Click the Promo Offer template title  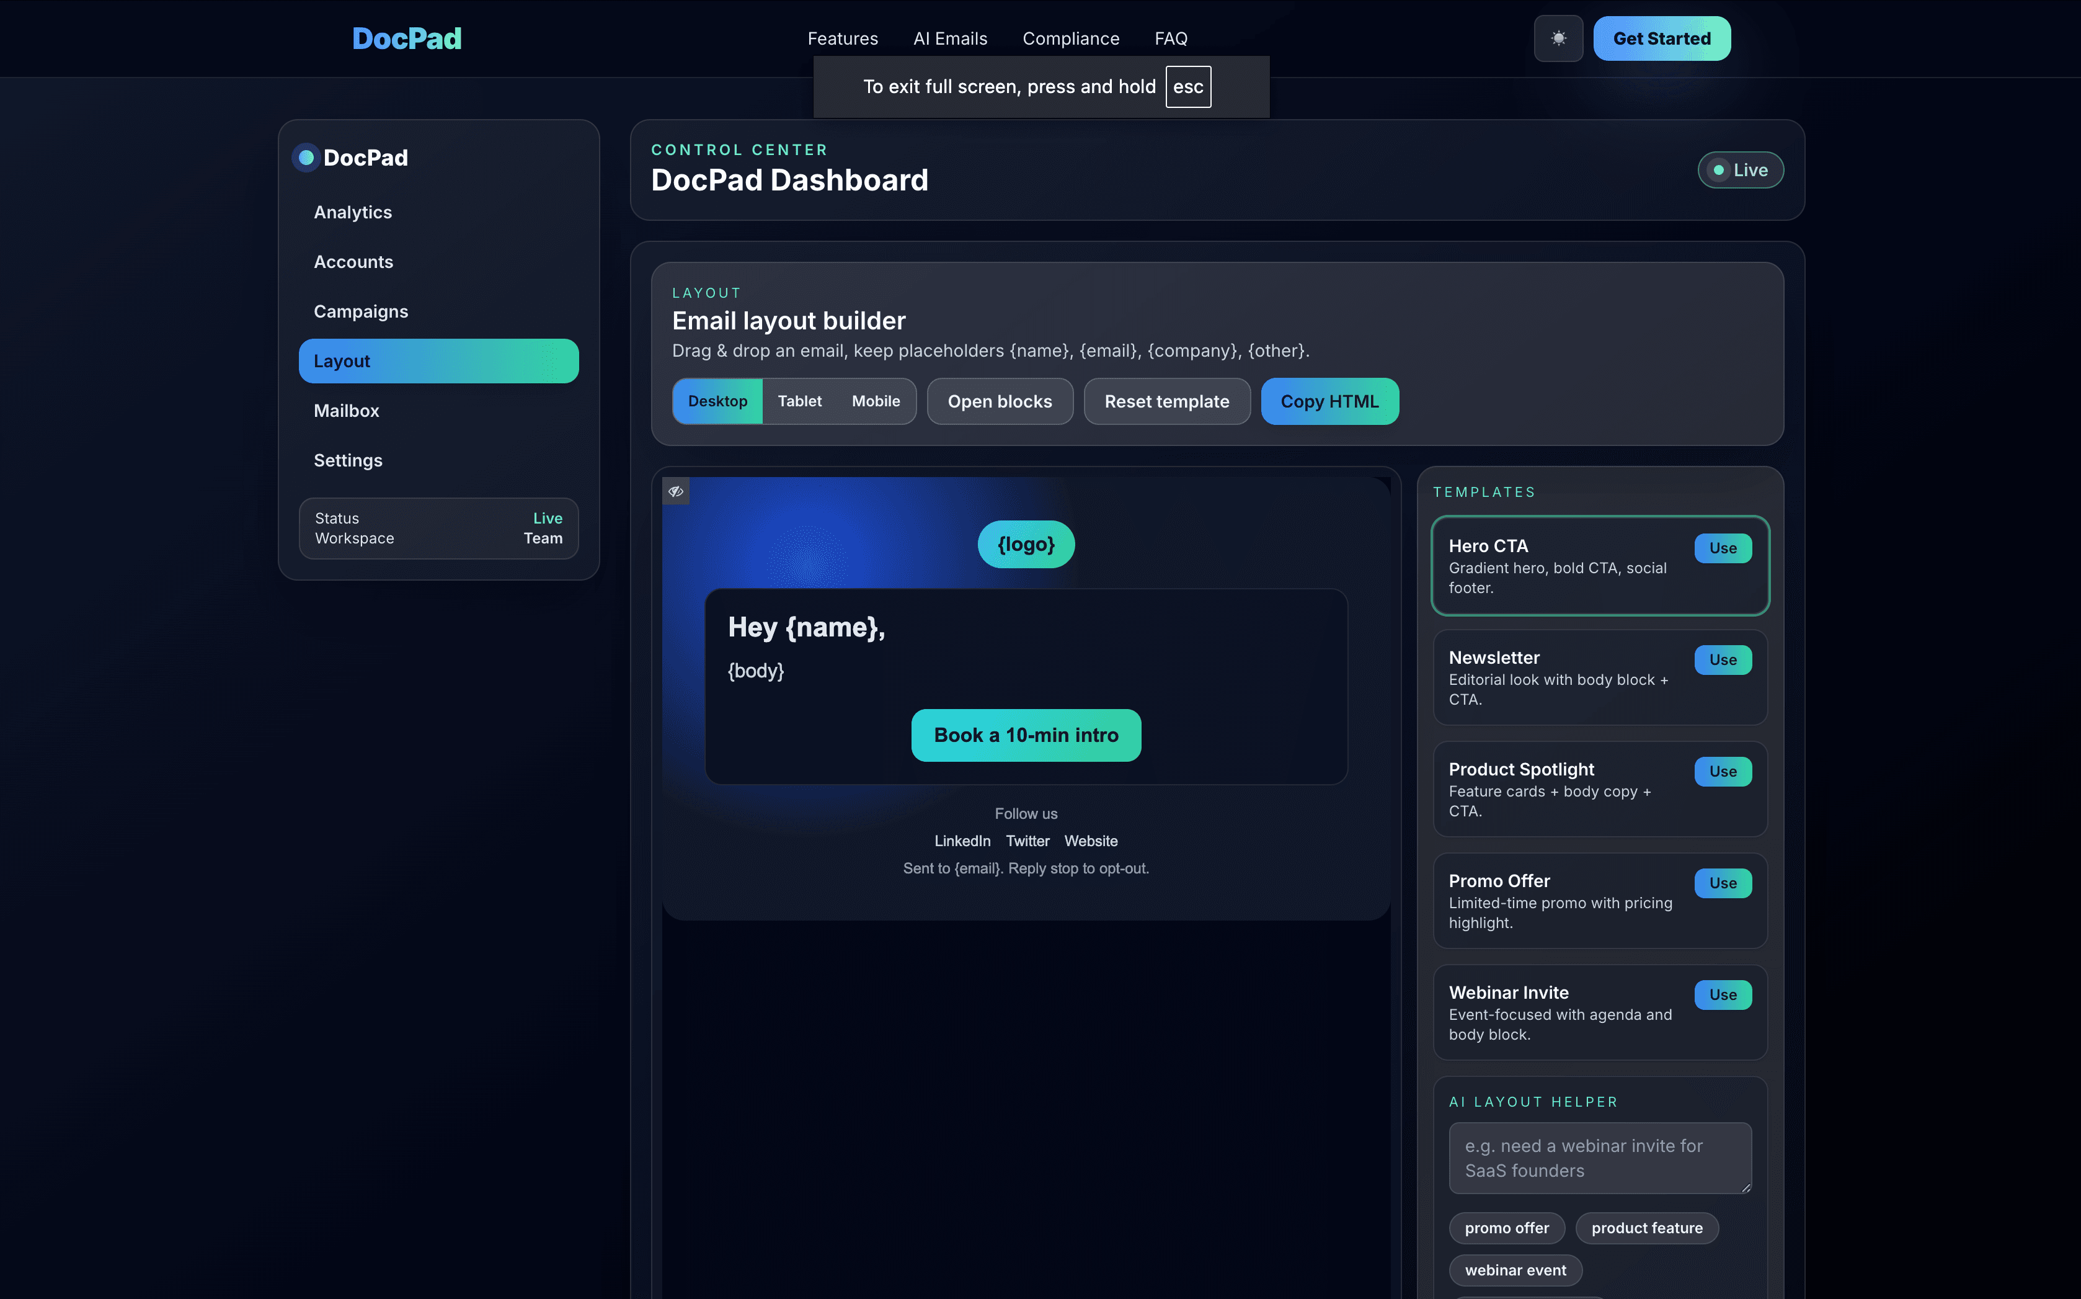[x=1499, y=882]
